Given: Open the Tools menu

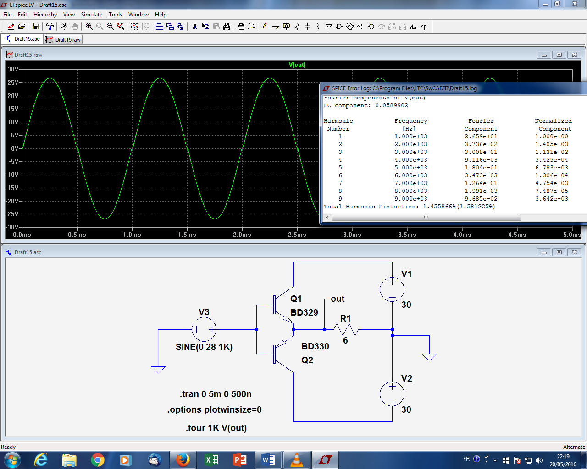Looking at the screenshot, I should point(115,15).
